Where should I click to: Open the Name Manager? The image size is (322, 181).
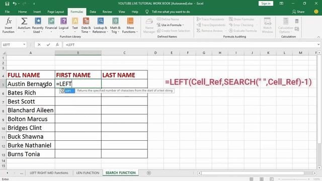149,26
